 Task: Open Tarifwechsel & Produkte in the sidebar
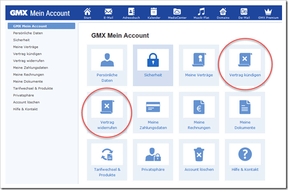33,89
